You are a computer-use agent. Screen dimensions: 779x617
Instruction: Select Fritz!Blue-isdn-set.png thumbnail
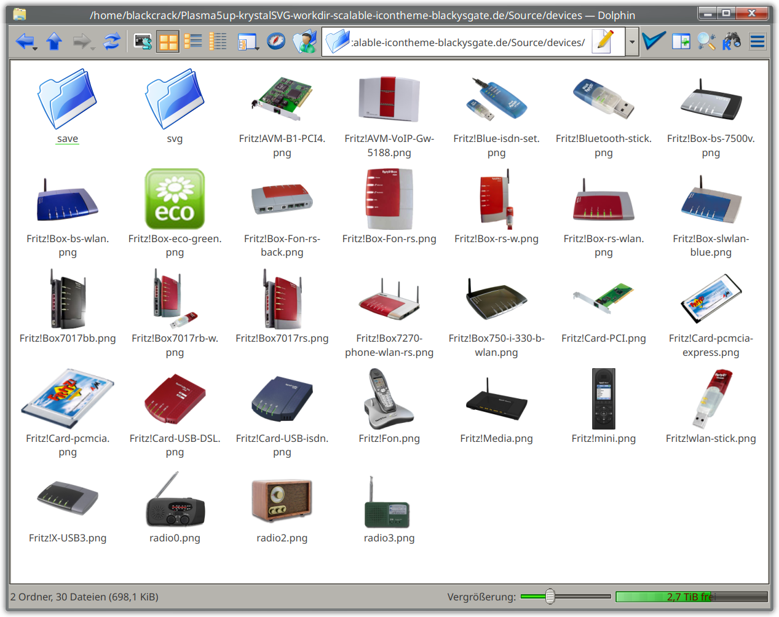496,98
